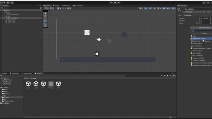Switch to the Console tab
Viewport: 212px width, 119px height.
point(3,73)
